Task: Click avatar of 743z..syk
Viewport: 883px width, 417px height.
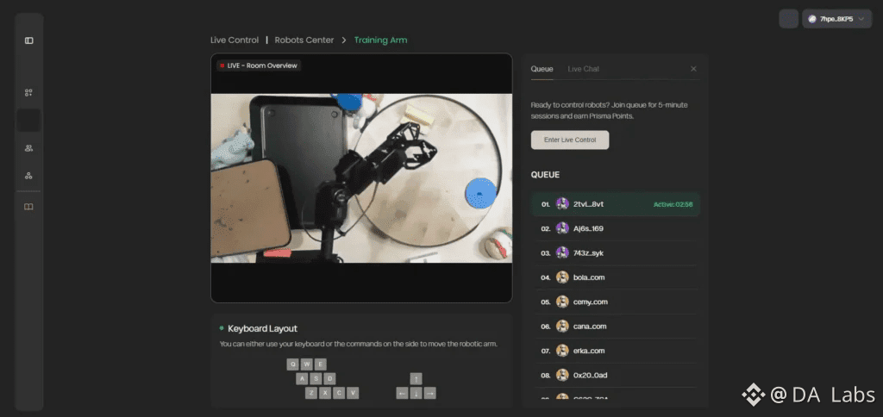Action: (x=562, y=253)
